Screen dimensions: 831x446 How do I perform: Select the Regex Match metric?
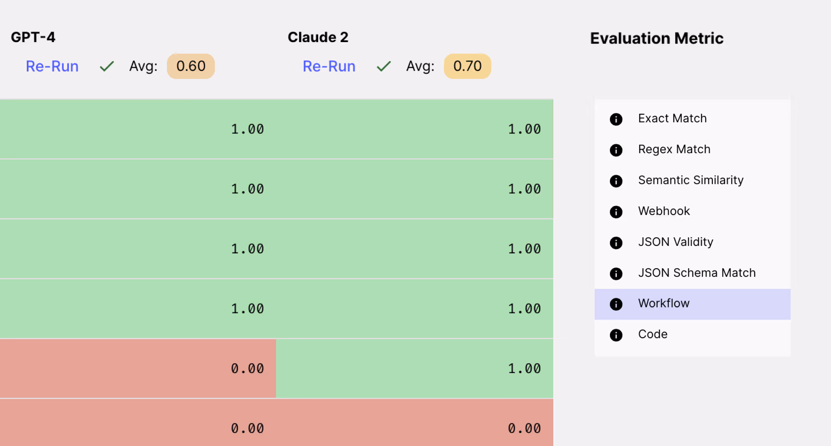pos(692,149)
